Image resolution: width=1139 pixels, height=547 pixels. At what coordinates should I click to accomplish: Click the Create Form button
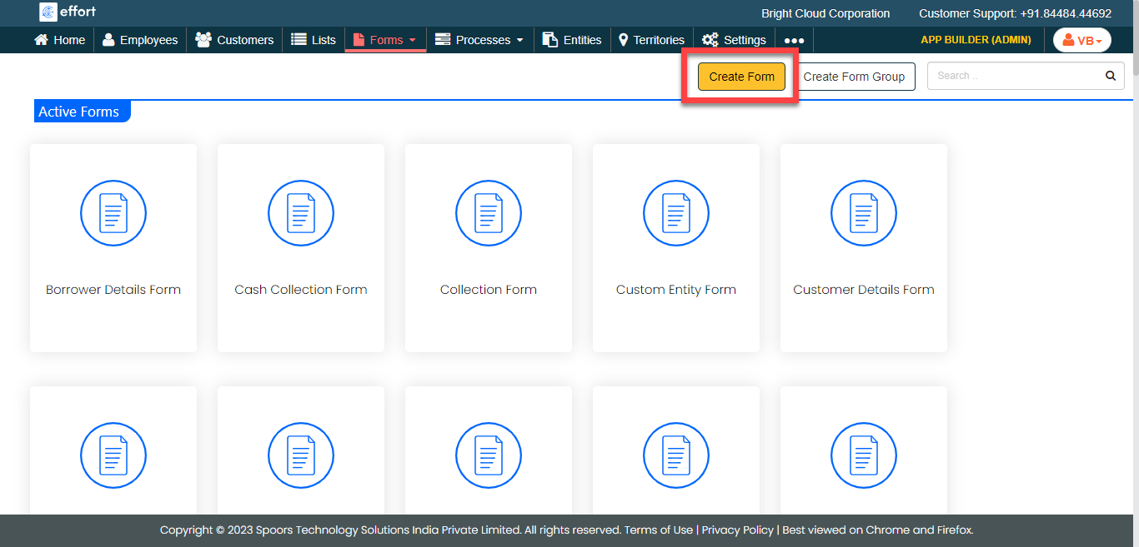(x=741, y=77)
